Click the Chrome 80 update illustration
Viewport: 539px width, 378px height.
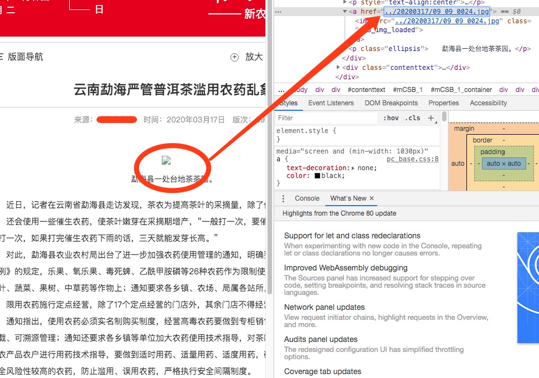point(528,288)
